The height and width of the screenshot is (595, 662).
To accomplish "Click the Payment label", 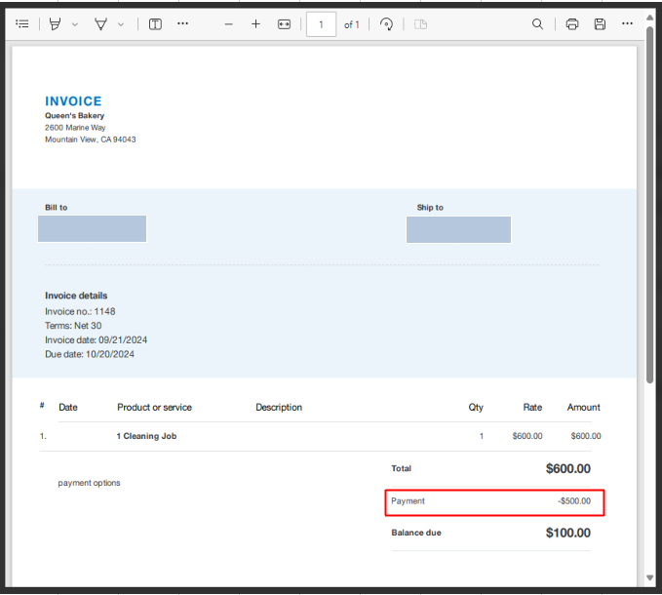I will coord(408,501).
